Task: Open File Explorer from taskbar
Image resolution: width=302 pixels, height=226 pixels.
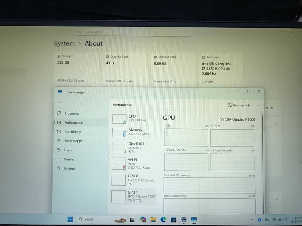Action: [x=153, y=220]
